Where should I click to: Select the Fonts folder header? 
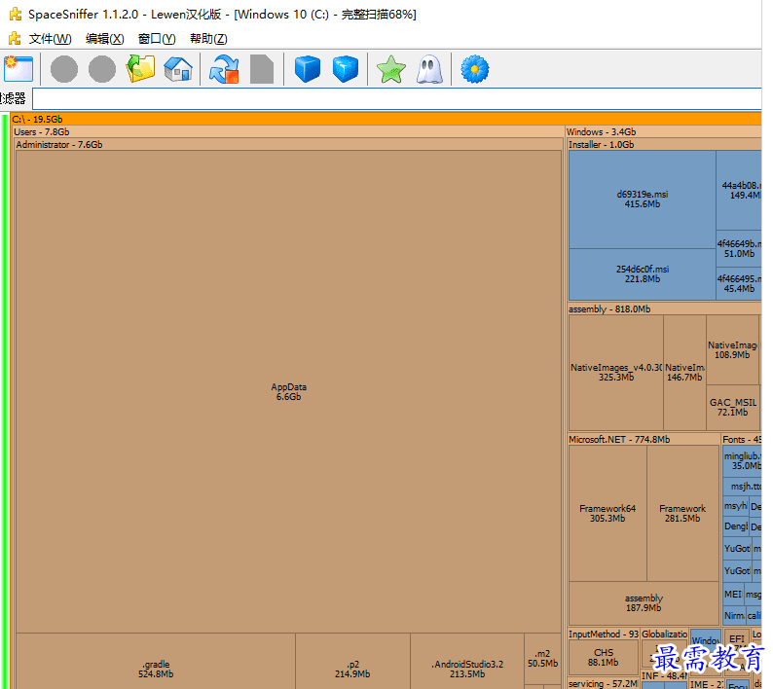(742, 439)
